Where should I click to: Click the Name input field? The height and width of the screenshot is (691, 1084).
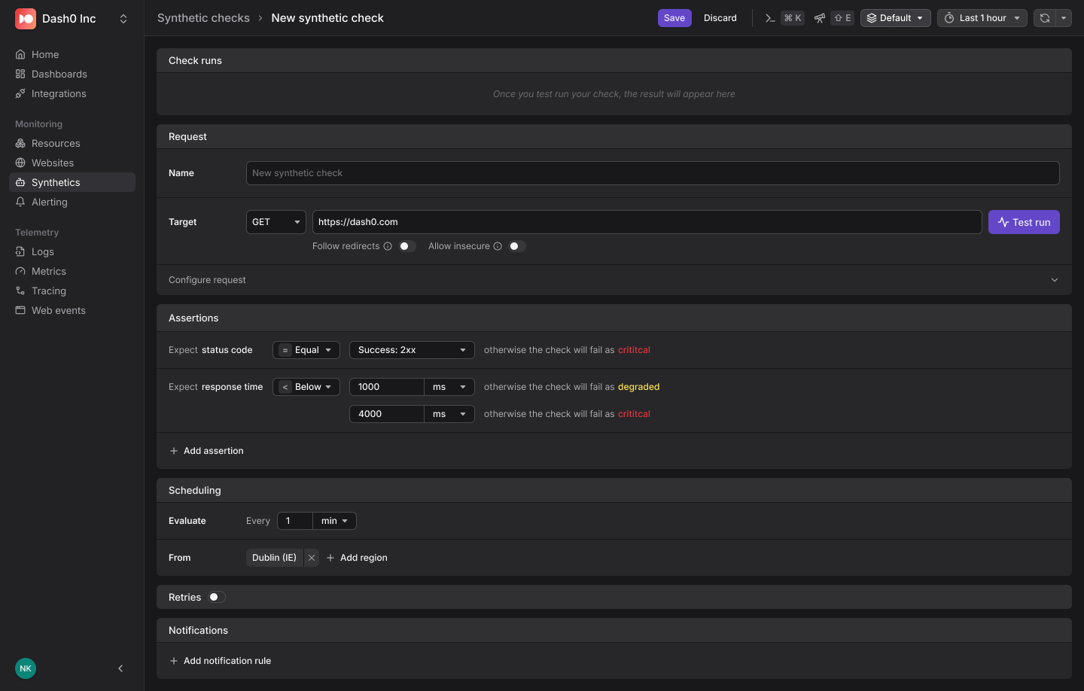(653, 173)
